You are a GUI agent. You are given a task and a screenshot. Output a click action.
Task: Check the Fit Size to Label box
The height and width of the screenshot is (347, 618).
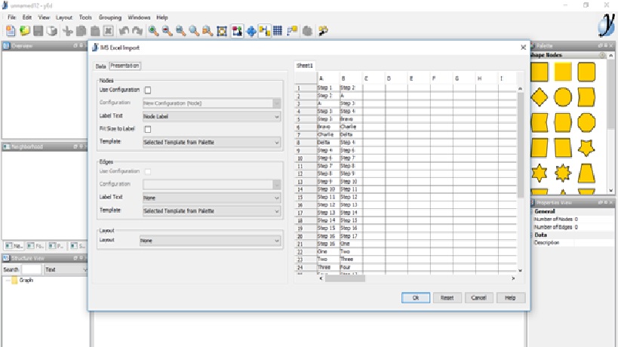pos(148,129)
